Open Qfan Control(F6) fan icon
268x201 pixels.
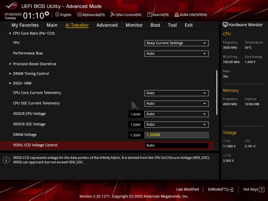click(113, 15)
